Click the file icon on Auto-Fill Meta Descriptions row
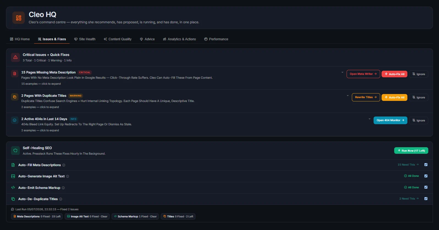Viewport: 439px width, 230px height. point(13,165)
